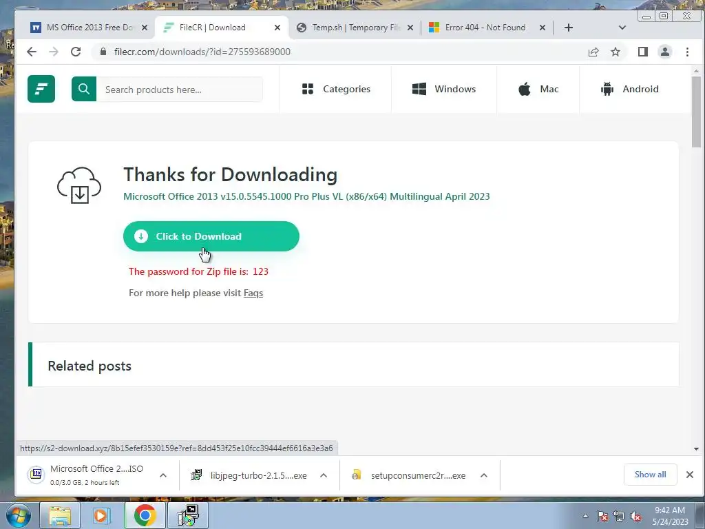Close the MS Office 2013 tab
The width and height of the screenshot is (705, 529).
(x=145, y=28)
